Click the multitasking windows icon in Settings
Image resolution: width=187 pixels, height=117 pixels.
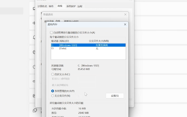point(34,110)
